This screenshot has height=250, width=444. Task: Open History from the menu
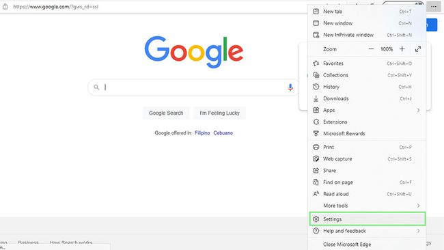(x=367, y=87)
